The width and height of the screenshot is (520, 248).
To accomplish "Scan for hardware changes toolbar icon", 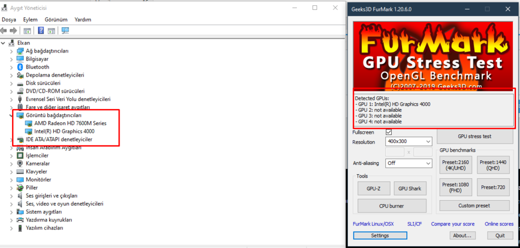I will point(65,31).
